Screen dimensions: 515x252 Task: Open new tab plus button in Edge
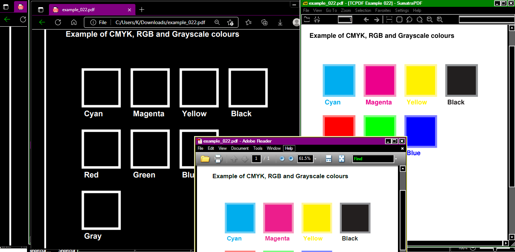(x=142, y=10)
